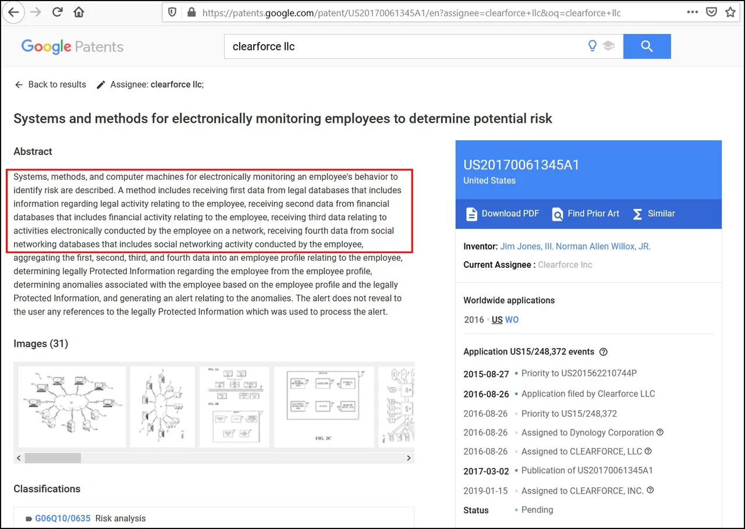The height and width of the screenshot is (529, 745).
Task: Click the address bar URL
Action: pyautogui.click(x=411, y=12)
